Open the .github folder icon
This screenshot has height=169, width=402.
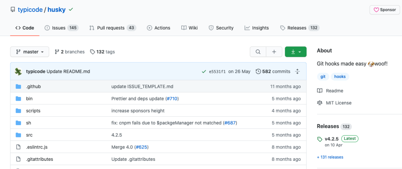(x=18, y=87)
